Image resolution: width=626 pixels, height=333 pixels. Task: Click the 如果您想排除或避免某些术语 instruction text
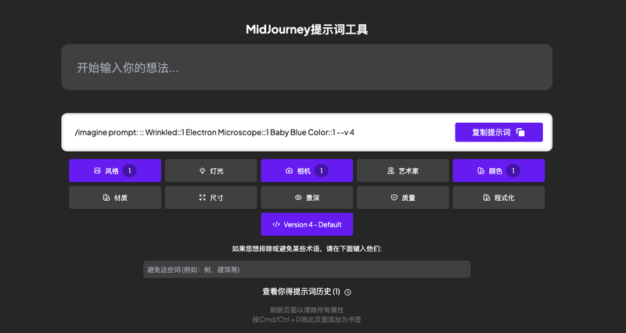pyautogui.click(x=307, y=249)
